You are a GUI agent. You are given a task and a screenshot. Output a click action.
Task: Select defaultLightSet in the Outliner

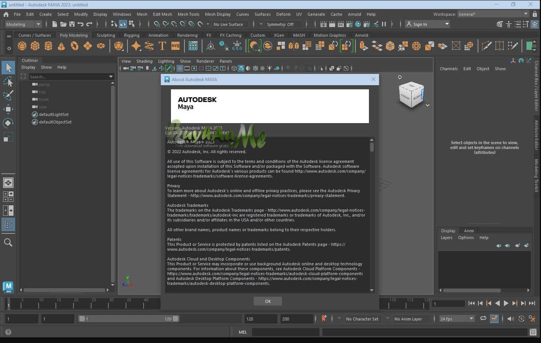54,114
